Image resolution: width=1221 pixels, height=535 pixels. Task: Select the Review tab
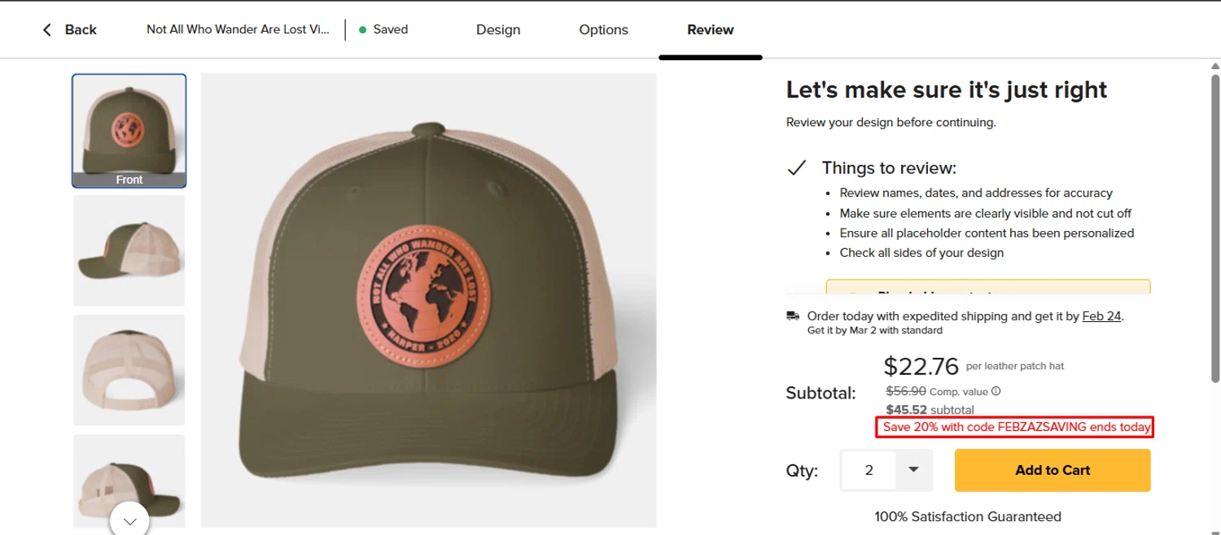pos(710,30)
